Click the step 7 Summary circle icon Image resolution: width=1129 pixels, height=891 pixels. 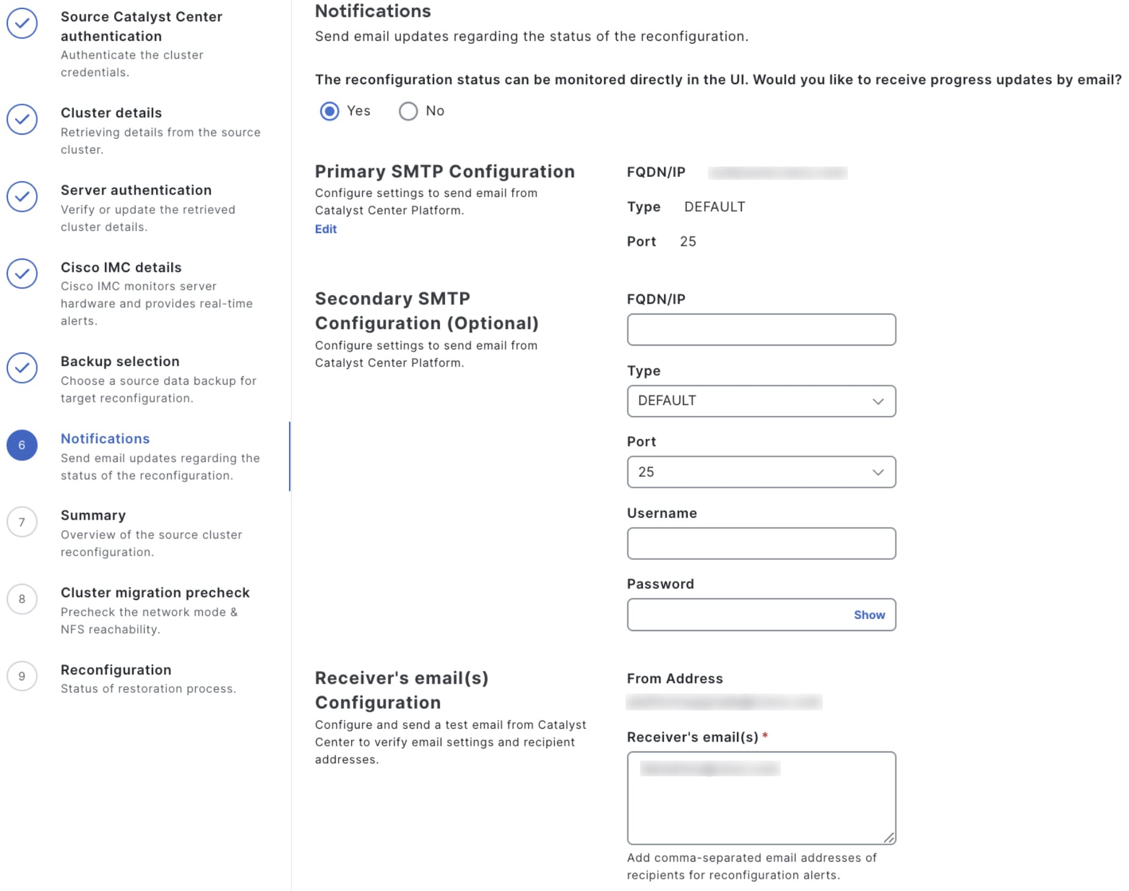pyautogui.click(x=22, y=522)
